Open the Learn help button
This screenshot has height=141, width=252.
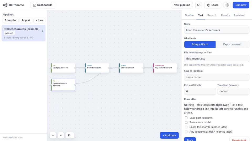click(213, 5)
